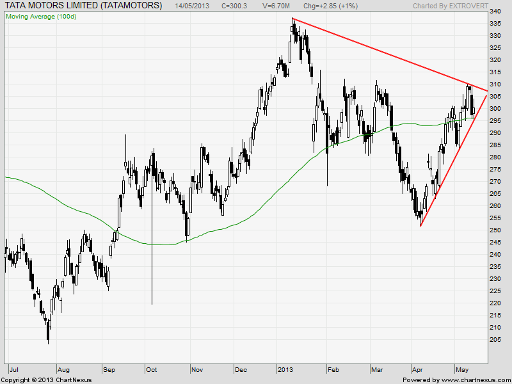Select the Moving Average (100d) legend label

[41, 16]
